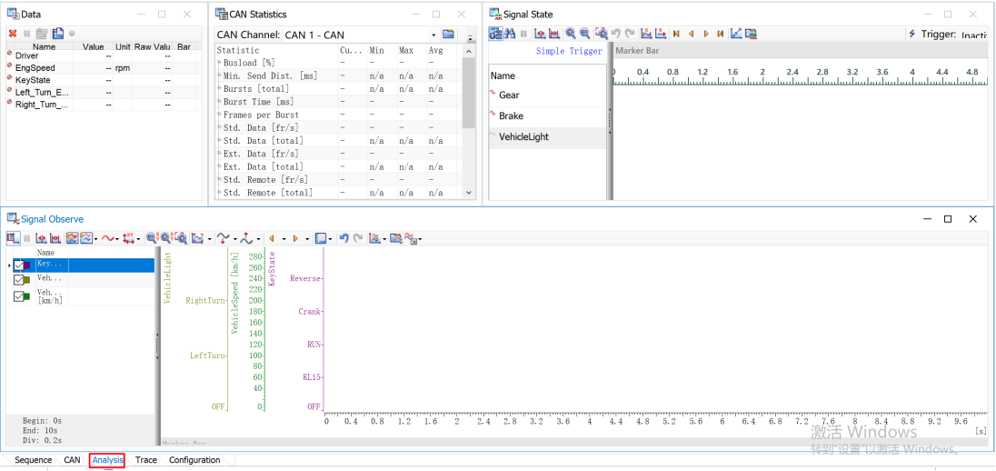
Task: Select the Analysis tab
Action: click(107, 460)
